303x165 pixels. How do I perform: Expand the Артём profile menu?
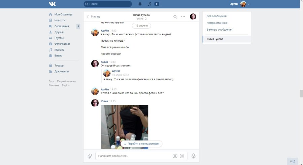click(x=240, y=4)
